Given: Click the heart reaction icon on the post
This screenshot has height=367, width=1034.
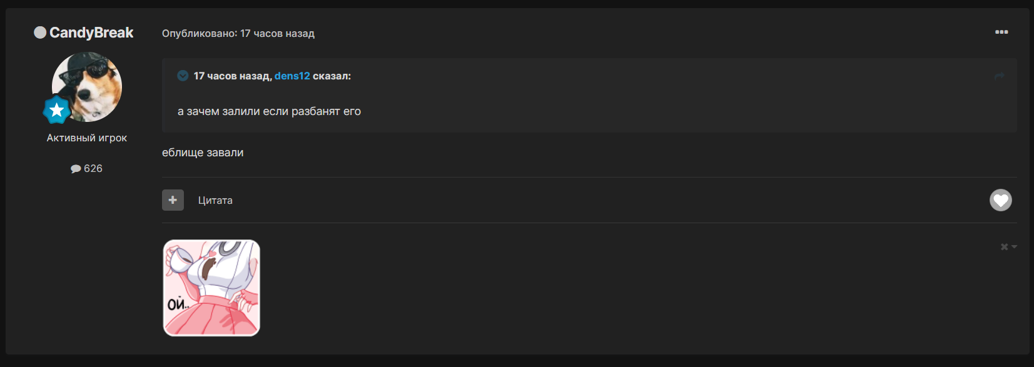Looking at the screenshot, I should [1000, 200].
